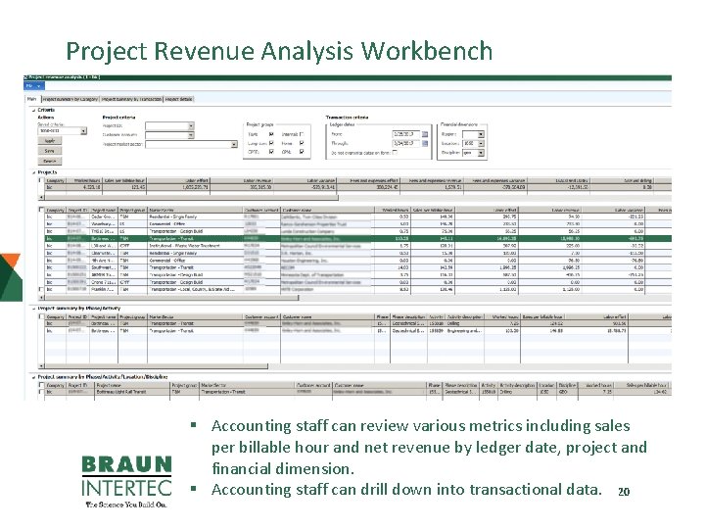Open Project summary by transaction tab
Viewport: 705px width, 529px height.
[131, 99]
